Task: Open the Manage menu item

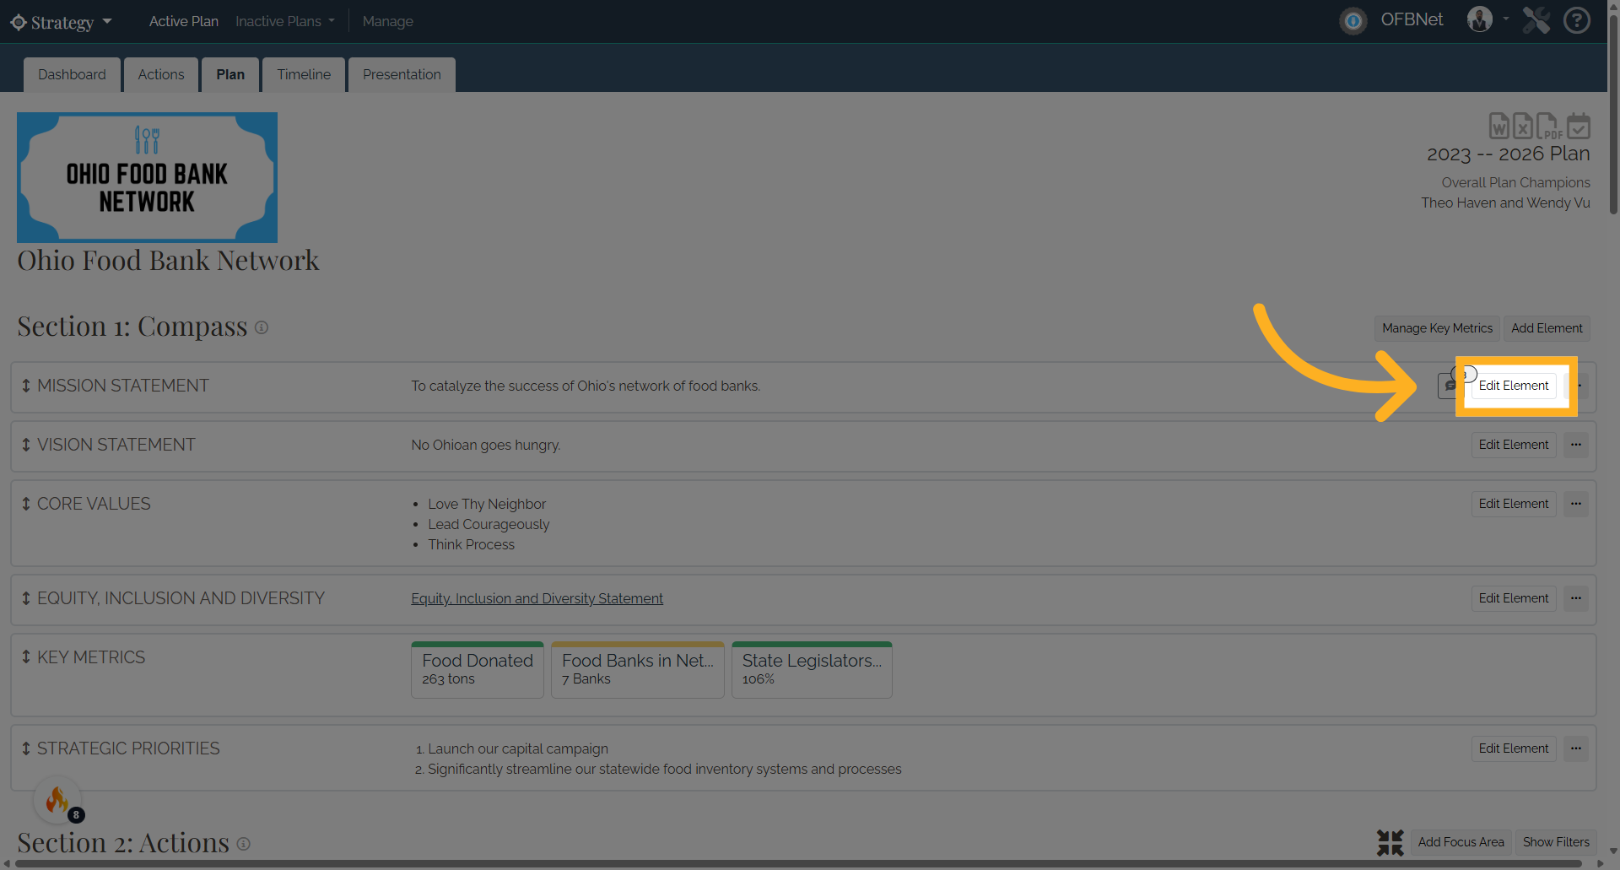Action: click(388, 21)
